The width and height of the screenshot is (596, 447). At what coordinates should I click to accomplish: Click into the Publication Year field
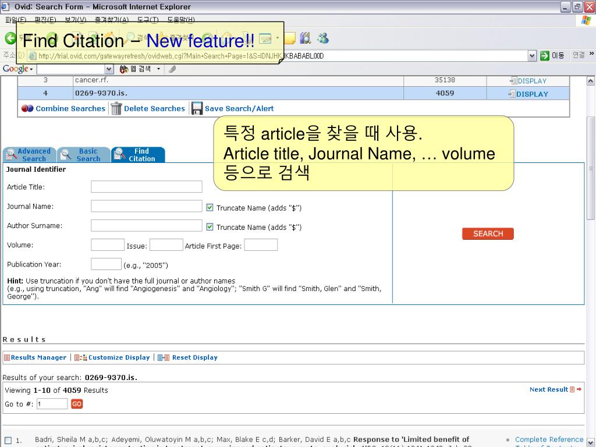pos(106,264)
